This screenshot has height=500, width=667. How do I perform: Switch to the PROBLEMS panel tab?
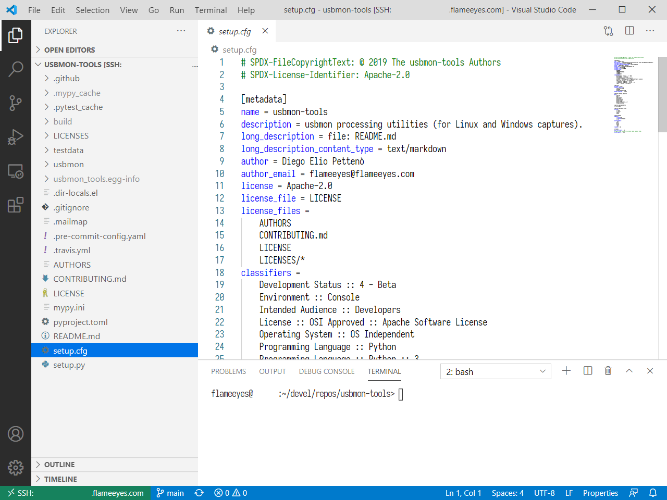(x=228, y=371)
